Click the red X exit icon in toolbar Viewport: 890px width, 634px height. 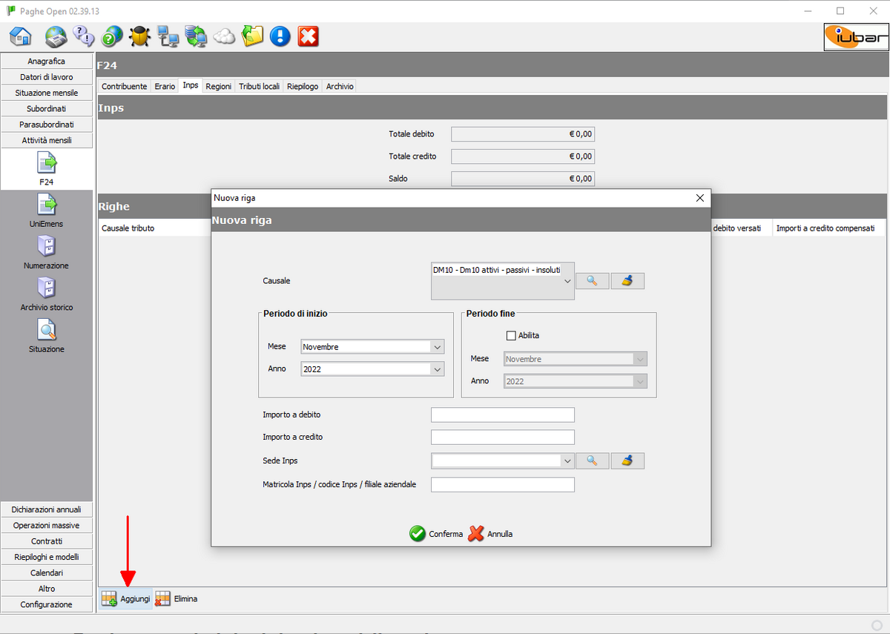click(307, 36)
